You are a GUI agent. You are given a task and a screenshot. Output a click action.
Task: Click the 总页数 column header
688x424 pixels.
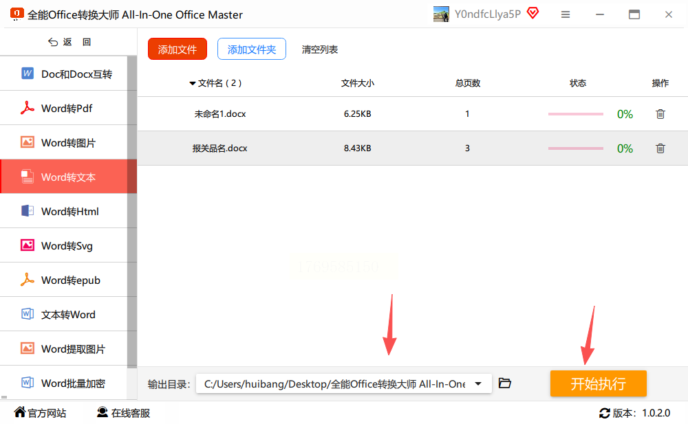tap(468, 83)
